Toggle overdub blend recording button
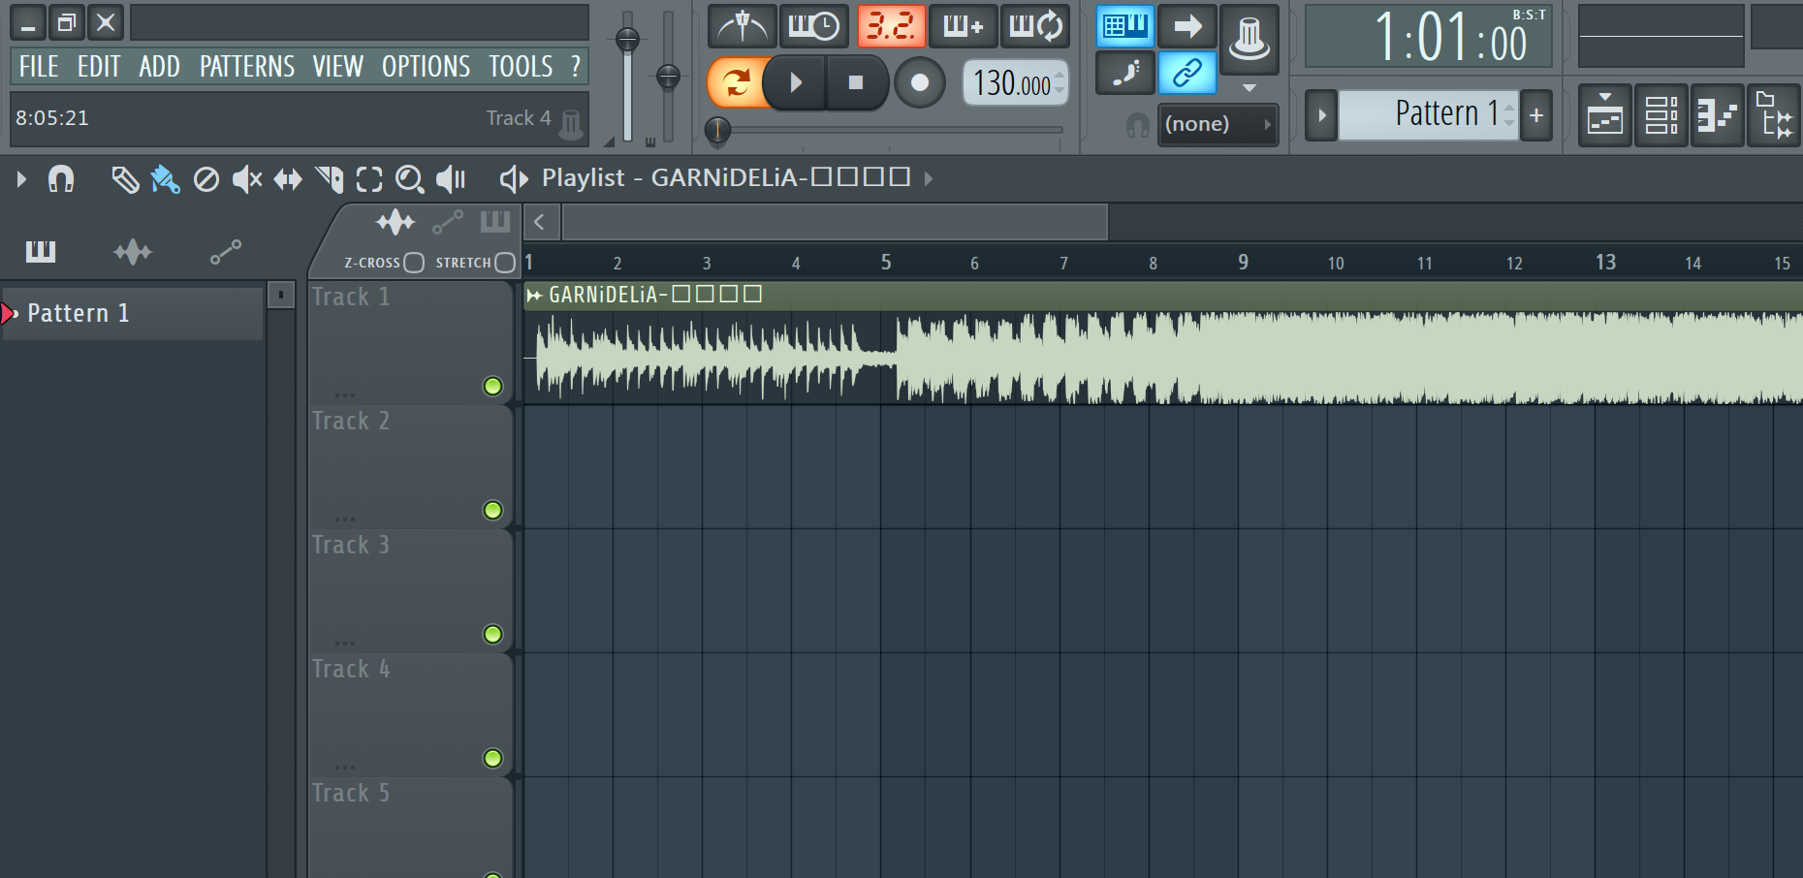The height and width of the screenshot is (878, 1803). coord(962,26)
